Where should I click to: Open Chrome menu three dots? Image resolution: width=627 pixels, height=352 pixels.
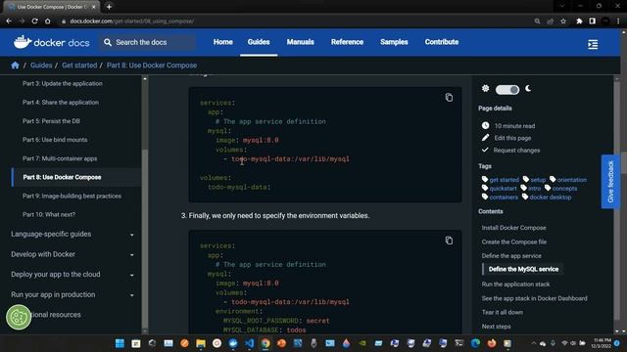618,22
